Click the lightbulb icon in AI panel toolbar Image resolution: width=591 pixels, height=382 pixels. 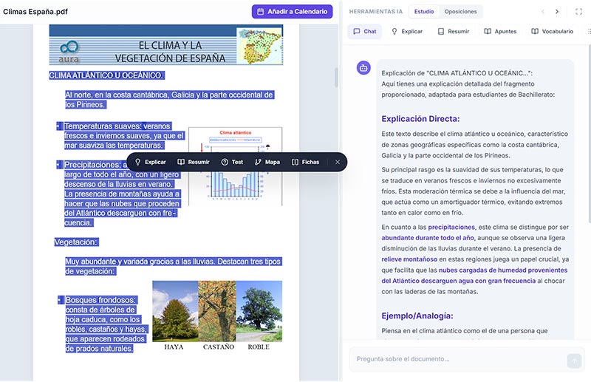[x=394, y=31]
